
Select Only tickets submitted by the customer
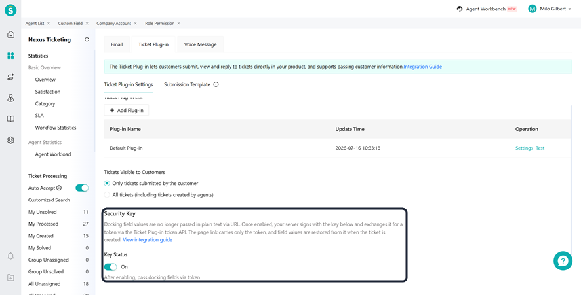(107, 183)
